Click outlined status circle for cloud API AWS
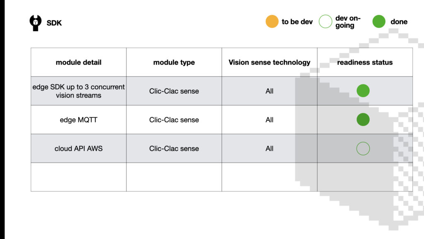Image resolution: width=424 pixels, height=239 pixels. click(x=363, y=149)
